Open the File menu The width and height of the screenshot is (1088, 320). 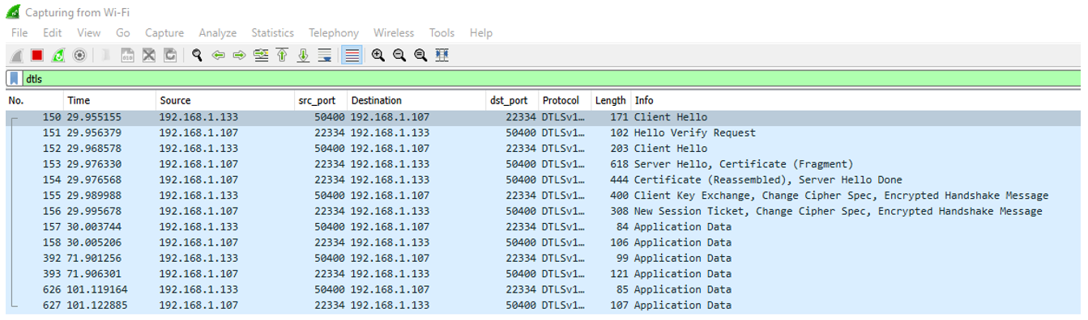coord(19,33)
